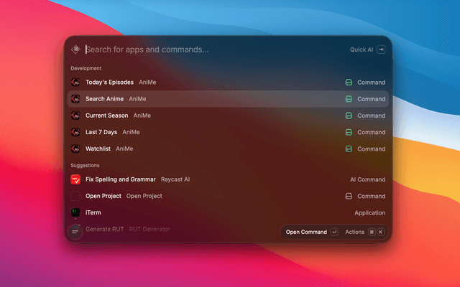
Task: Click the green command icon on Last 7 Days row
Action: coord(349,132)
